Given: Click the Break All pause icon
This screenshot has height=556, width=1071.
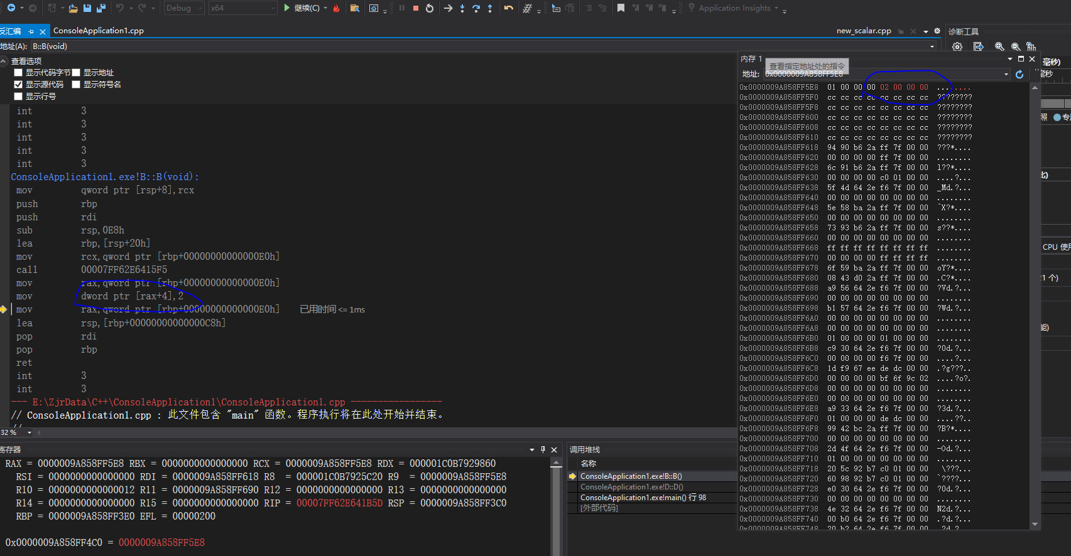Looking at the screenshot, I should pyautogui.click(x=402, y=8).
